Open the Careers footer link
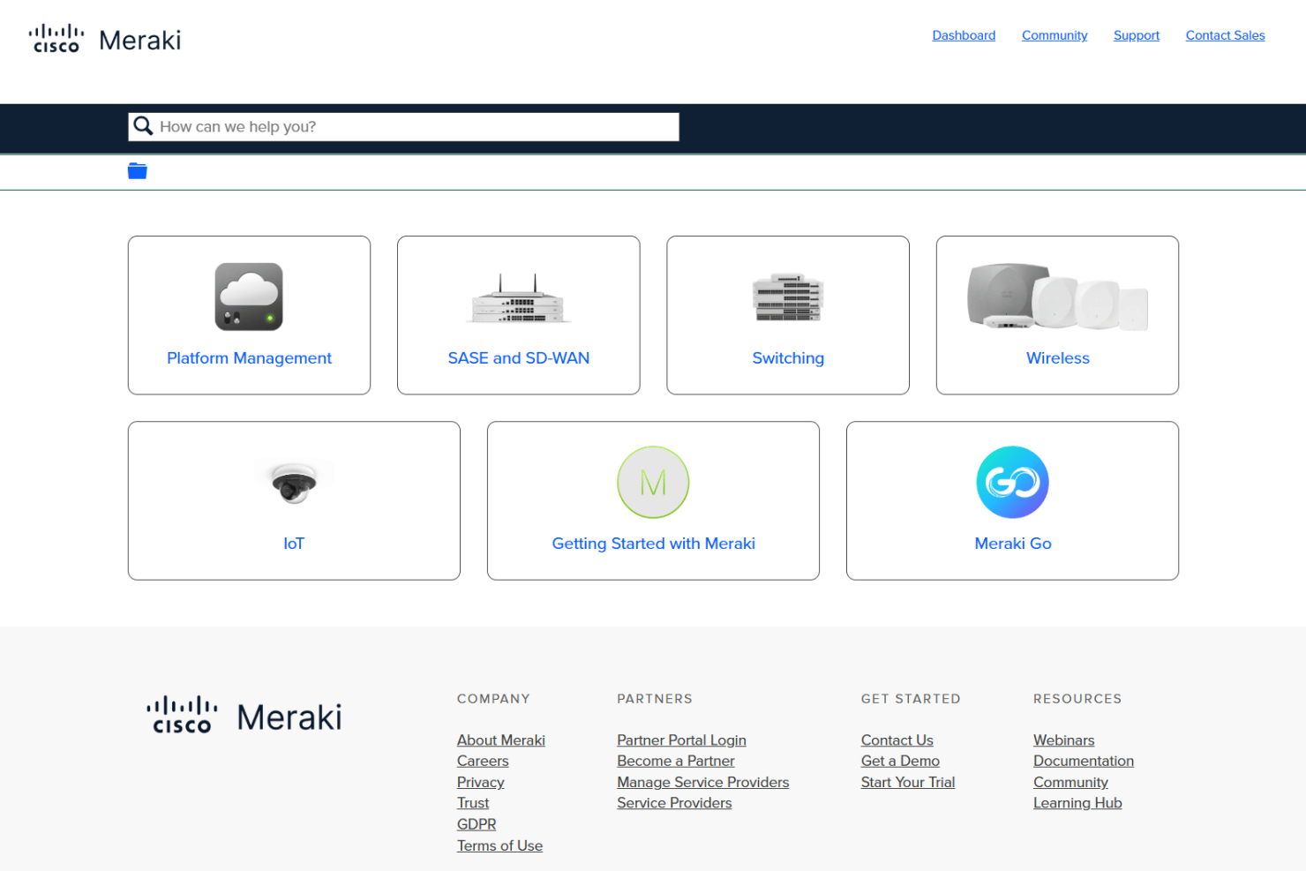This screenshot has height=871, width=1306. click(483, 761)
